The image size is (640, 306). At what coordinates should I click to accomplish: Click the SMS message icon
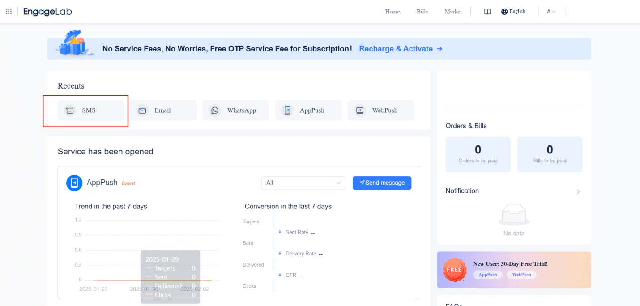(69, 110)
